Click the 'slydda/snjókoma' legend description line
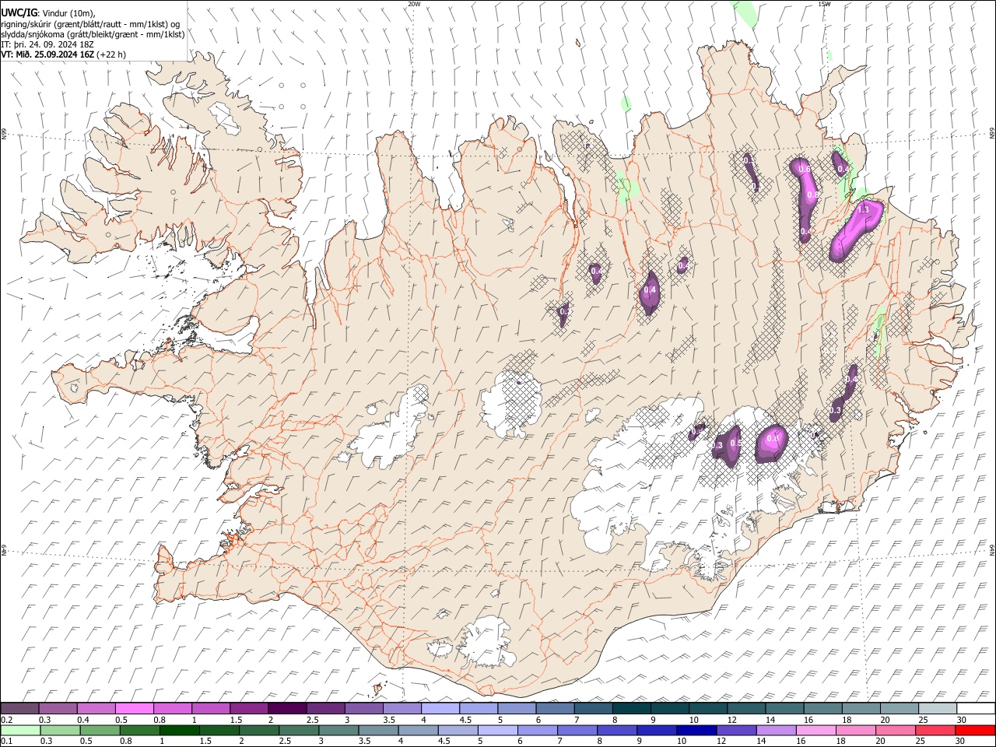The width and height of the screenshot is (996, 747). [93, 34]
